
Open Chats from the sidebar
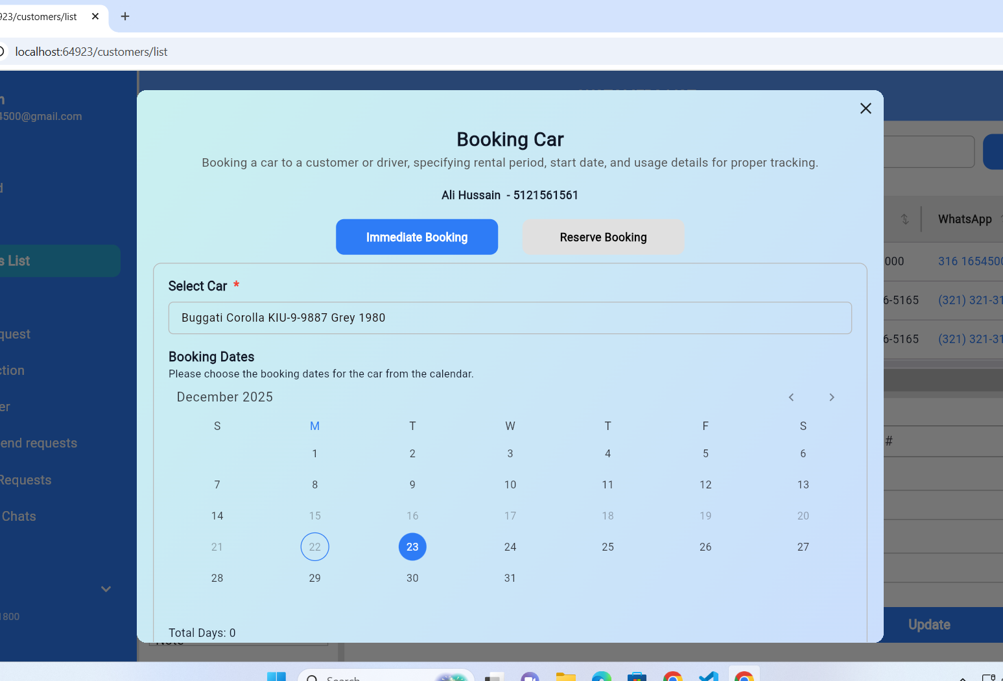click(x=19, y=516)
